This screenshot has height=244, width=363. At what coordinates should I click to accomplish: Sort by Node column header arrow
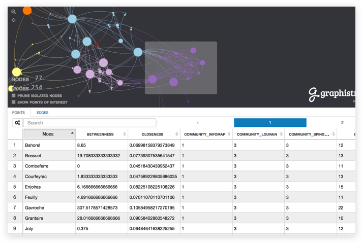(x=72, y=134)
